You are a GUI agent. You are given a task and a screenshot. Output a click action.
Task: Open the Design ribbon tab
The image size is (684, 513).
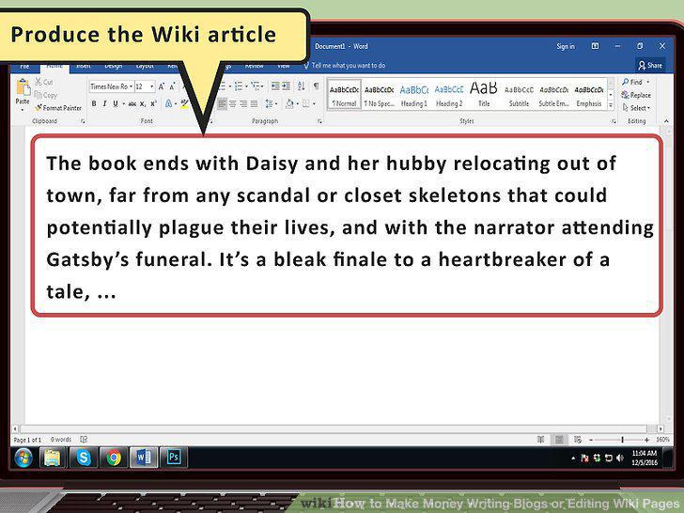pyautogui.click(x=113, y=67)
